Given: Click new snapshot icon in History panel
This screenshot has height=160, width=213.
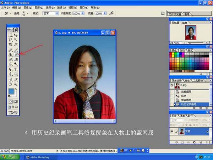Looking at the screenshot, I should (x=201, y=108).
